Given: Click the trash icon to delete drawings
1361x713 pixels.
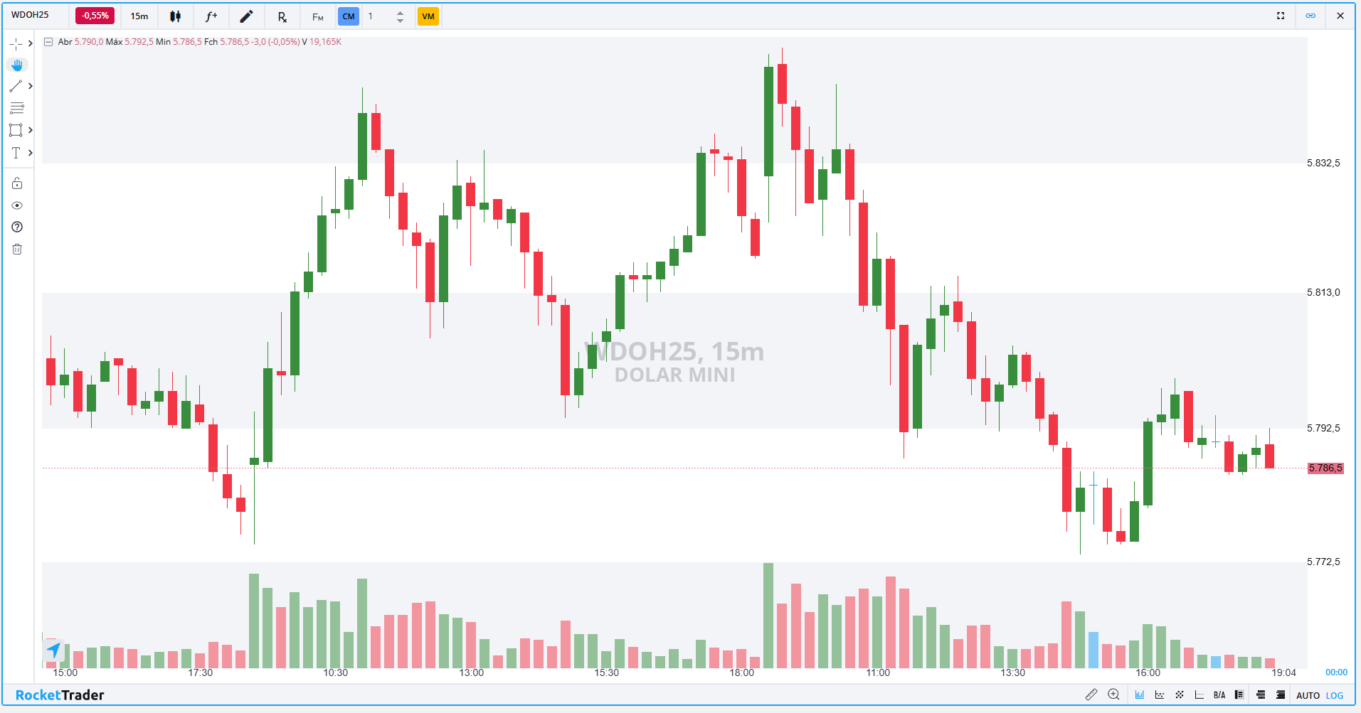Looking at the screenshot, I should pos(17,250).
